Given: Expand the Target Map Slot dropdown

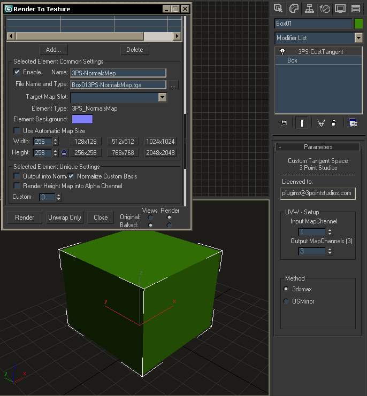Looking at the screenshot, I should [162, 97].
